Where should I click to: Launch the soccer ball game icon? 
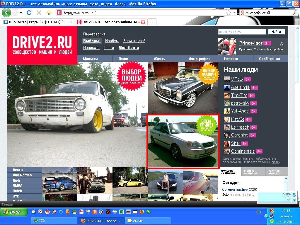click(x=101, y=212)
